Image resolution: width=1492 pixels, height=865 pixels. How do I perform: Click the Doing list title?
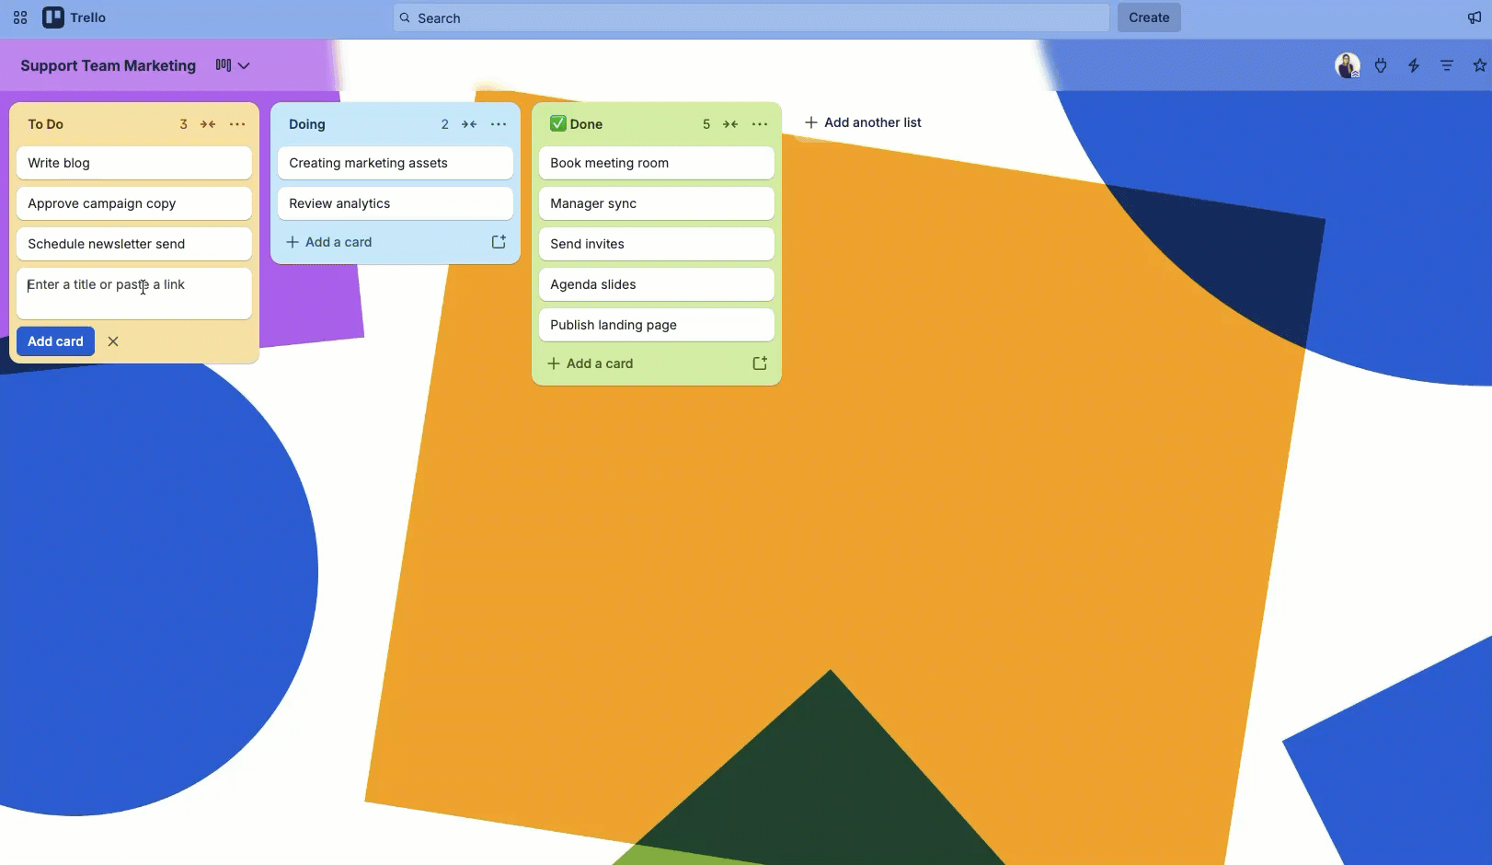click(x=307, y=124)
